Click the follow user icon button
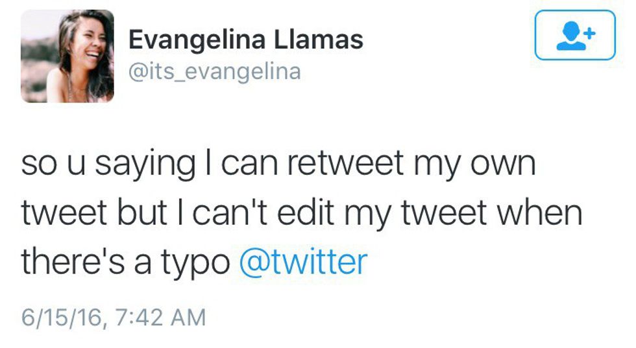The height and width of the screenshot is (348, 636). 574,35
